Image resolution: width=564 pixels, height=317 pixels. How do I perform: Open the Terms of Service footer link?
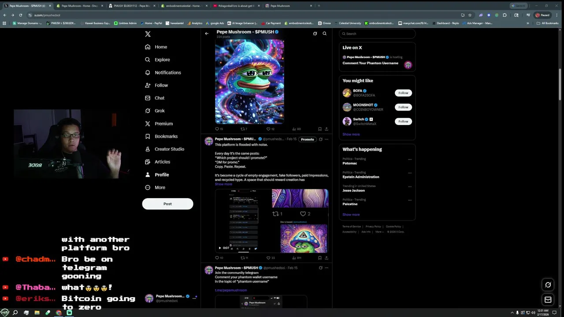(x=352, y=226)
